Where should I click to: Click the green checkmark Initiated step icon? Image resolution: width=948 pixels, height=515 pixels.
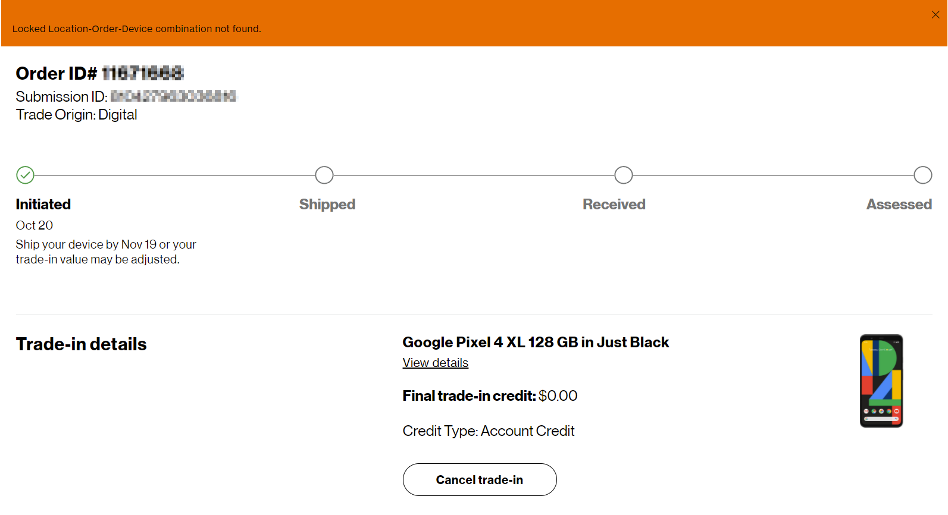(x=25, y=175)
